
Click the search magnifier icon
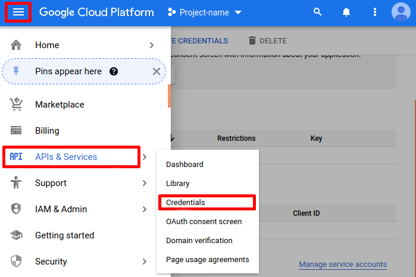pyautogui.click(x=317, y=12)
